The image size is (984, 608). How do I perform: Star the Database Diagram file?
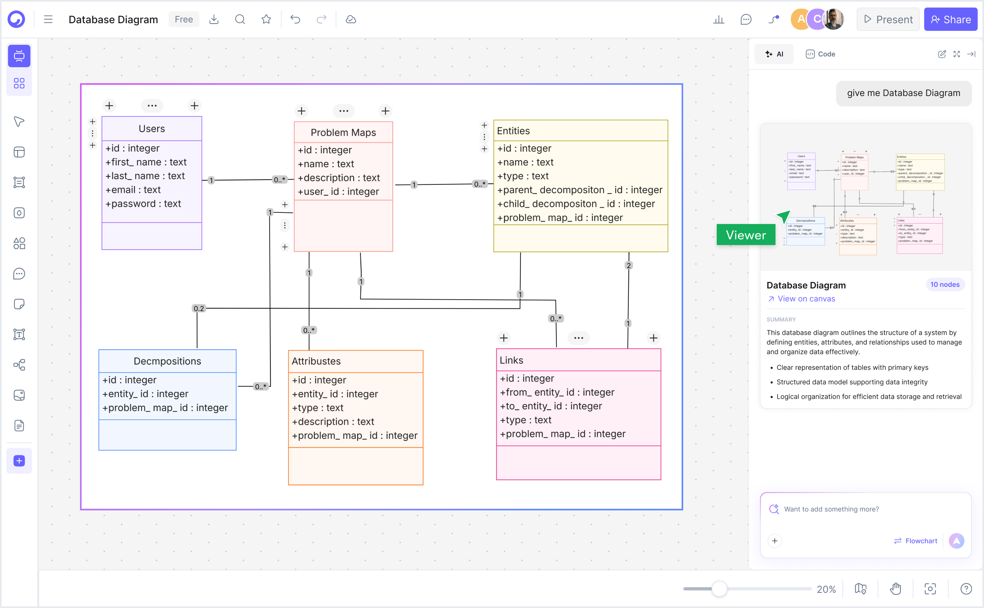(x=266, y=19)
